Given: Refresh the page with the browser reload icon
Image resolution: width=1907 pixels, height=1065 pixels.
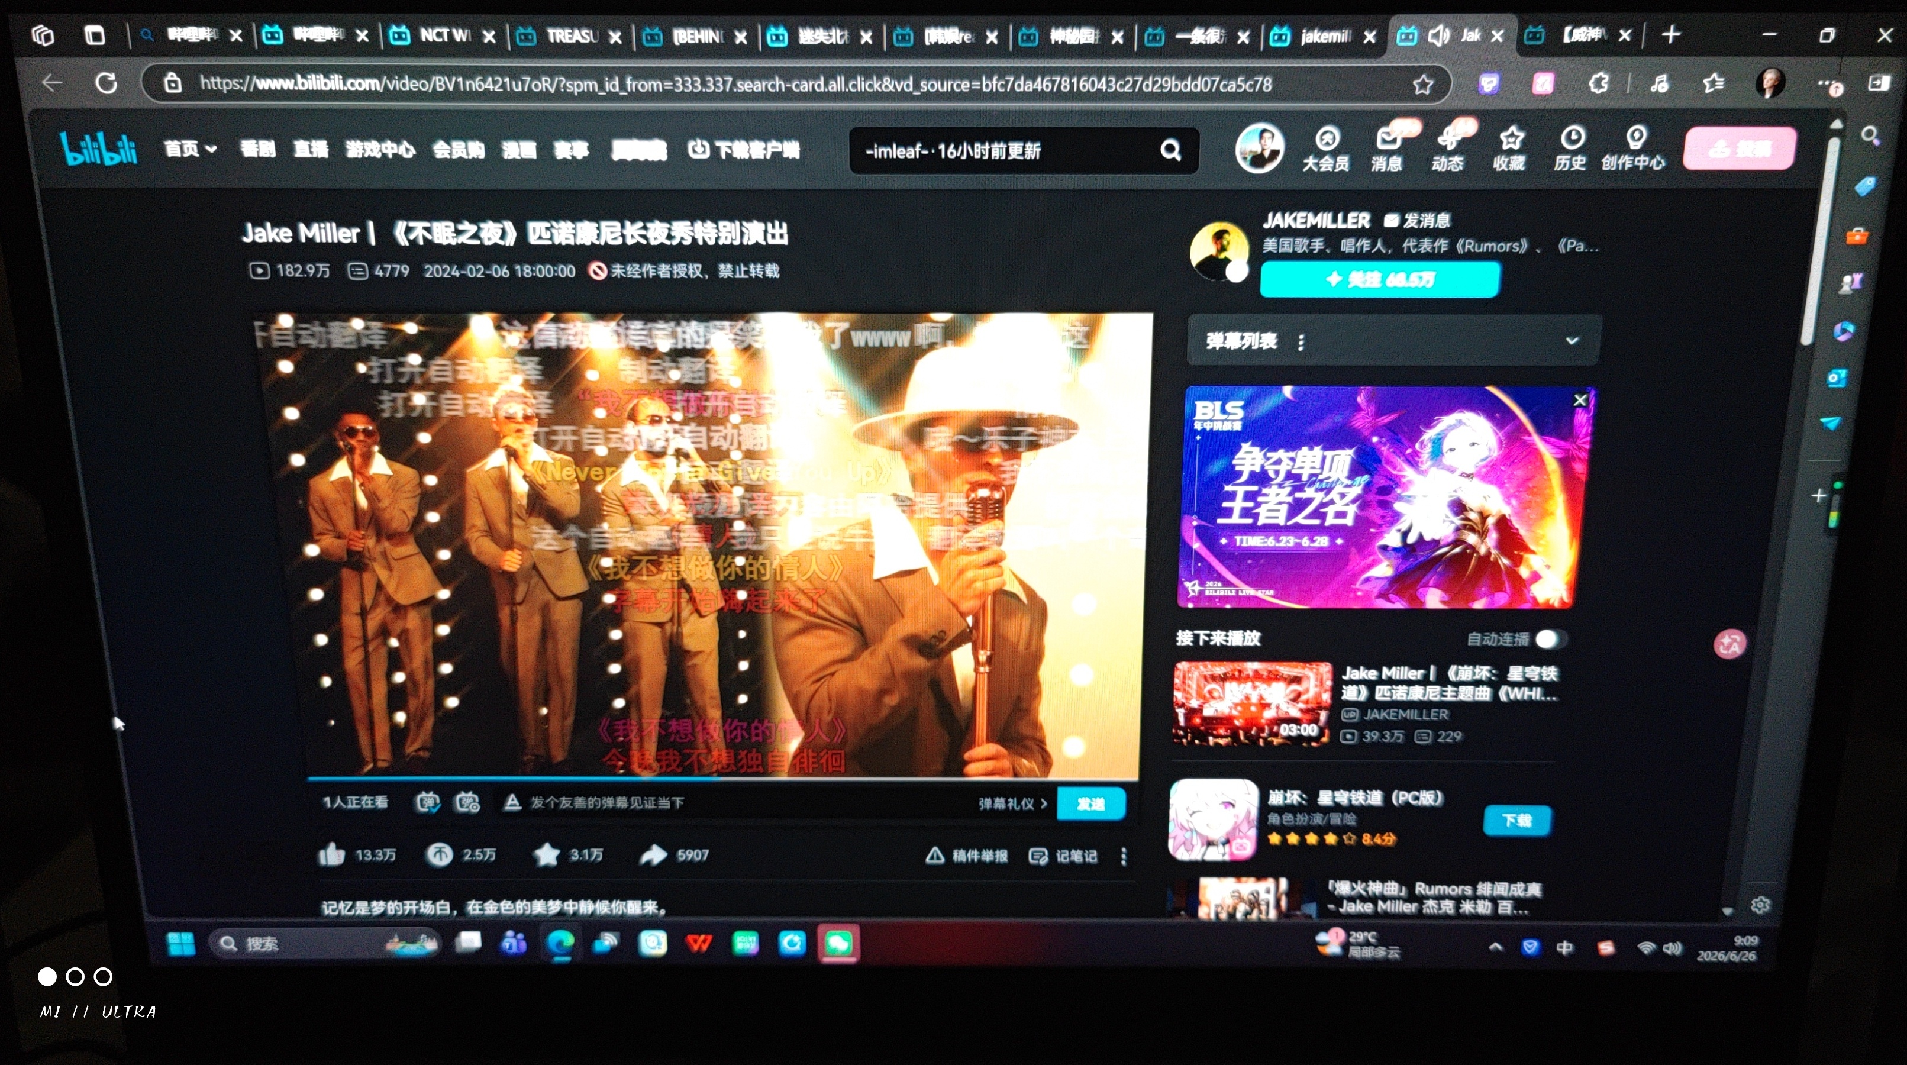Looking at the screenshot, I should pos(107,83).
